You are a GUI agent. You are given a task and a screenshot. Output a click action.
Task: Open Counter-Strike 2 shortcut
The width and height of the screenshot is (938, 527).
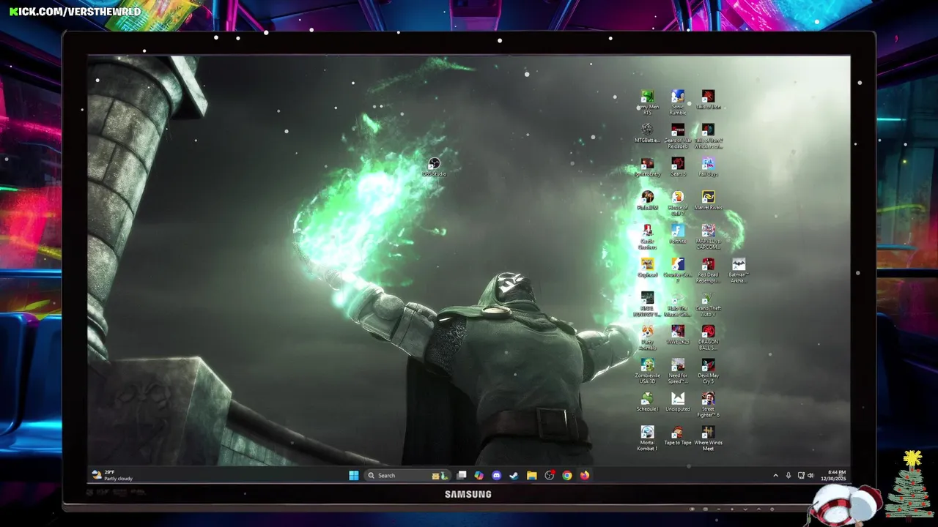(x=678, y=270)
